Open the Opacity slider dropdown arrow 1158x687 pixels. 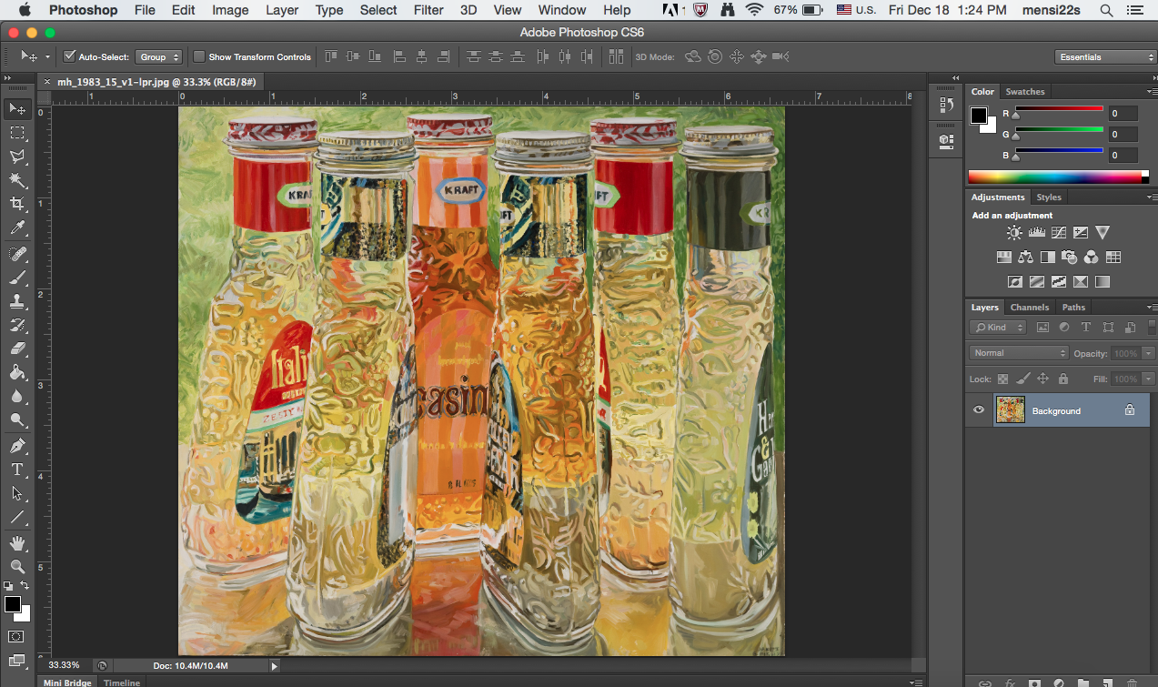[1149, 353]
